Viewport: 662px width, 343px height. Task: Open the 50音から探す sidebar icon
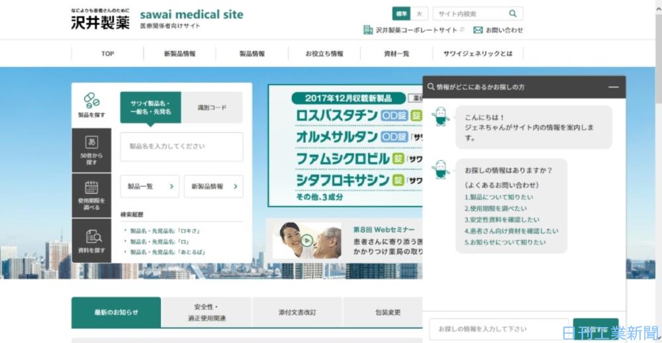[x=91, y=142]
